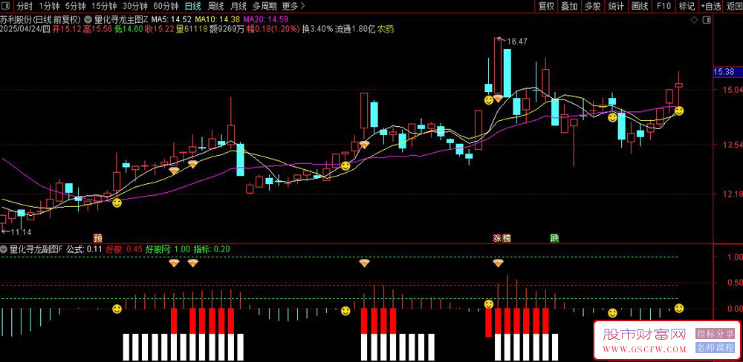Click the 农药 sector label
743x362 pixels.
[x=385, y=30]
